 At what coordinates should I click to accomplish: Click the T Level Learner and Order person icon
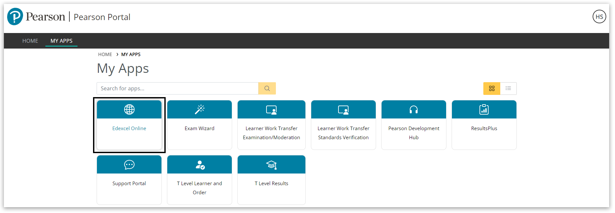(200, 165)
